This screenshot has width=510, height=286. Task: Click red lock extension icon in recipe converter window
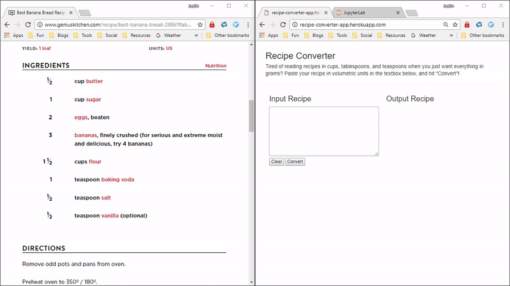coord(467,24)
